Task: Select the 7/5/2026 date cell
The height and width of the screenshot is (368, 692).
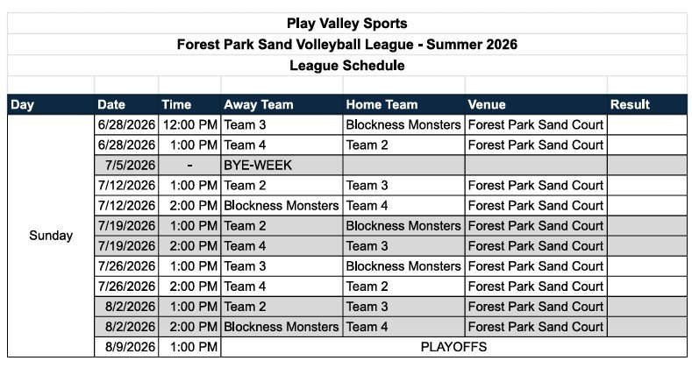Action: (126, 166)
